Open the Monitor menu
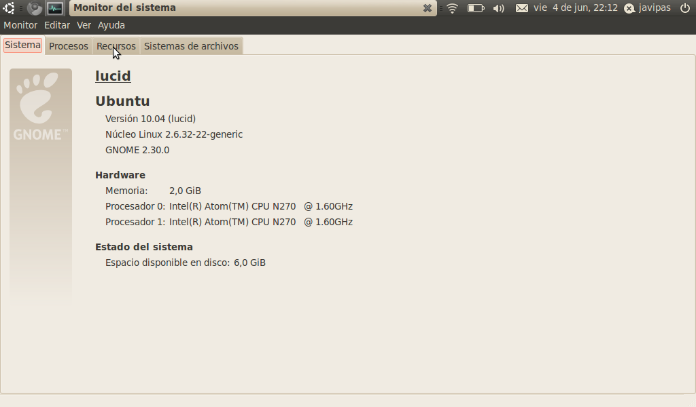Viewport: 696px width, 407px height. [20, 25]
